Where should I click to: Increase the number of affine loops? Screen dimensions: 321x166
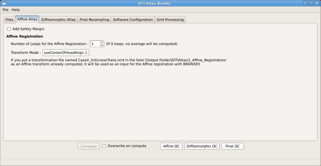(x=102, y=42)
